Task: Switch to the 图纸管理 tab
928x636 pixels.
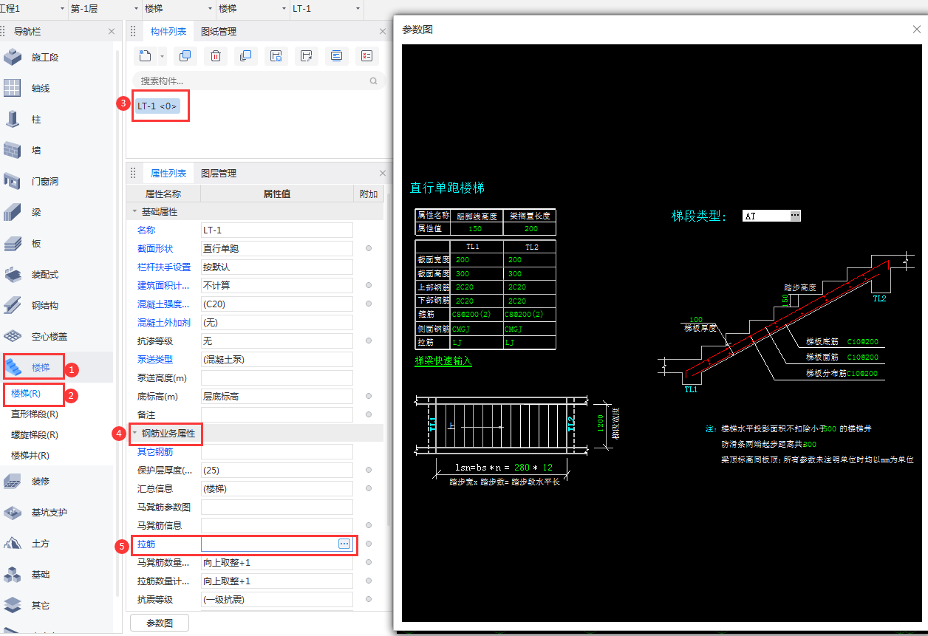Action: 219,31
